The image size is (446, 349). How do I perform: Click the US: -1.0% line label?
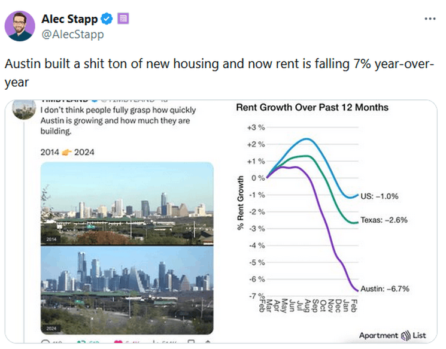click(x=379, y=196)
